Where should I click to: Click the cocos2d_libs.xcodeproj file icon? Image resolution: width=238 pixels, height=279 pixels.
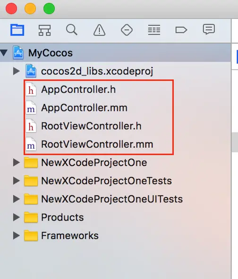tap(31, 71)
